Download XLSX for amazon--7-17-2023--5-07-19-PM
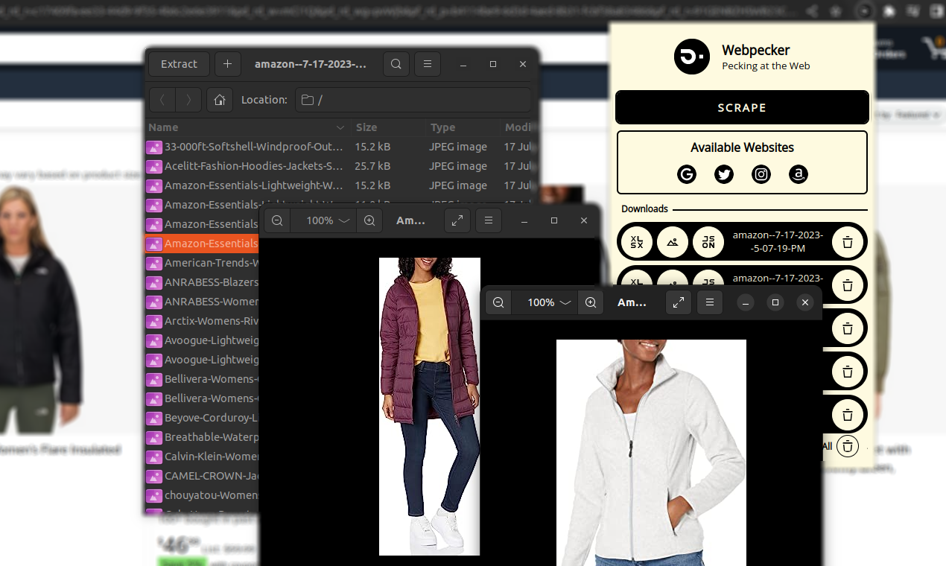Image resolution: width=946 pixels, height=566 pixels. tap(637, 242)
